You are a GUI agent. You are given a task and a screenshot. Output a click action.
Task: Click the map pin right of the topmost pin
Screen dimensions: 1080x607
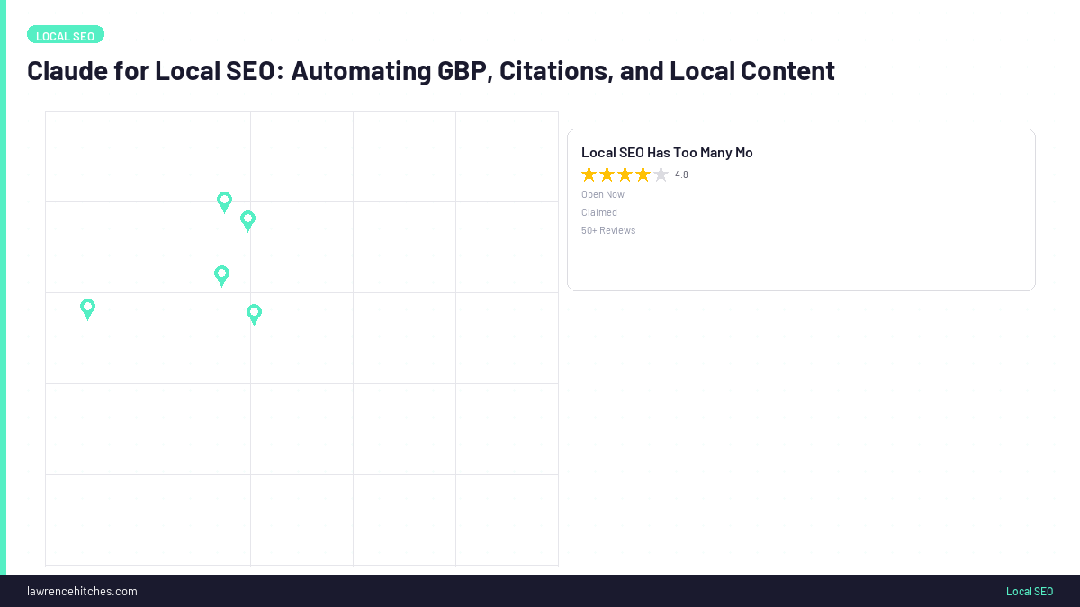(x=247, y=221)
